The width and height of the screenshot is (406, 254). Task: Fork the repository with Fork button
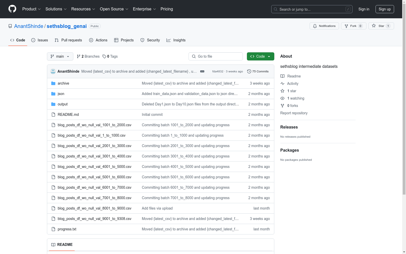[x=353, y=26]
